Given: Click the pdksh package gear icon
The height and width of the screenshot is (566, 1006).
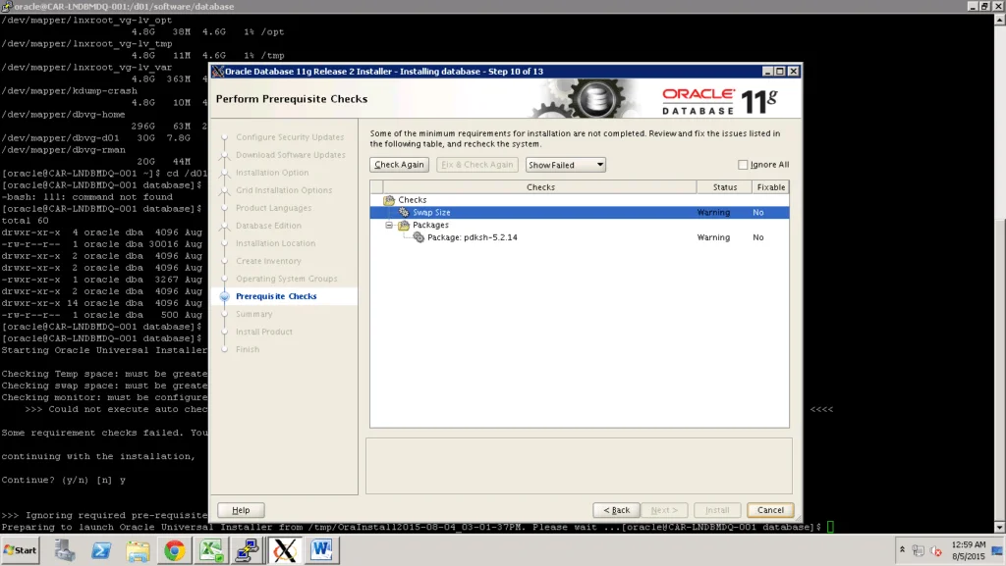Looking at the screenshot, I should coord(419,237).
